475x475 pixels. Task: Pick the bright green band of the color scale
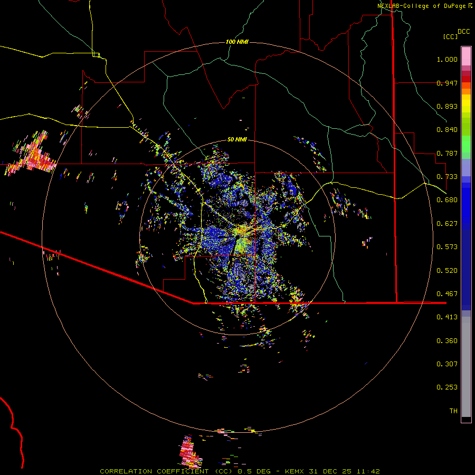(x=466, y=144)
